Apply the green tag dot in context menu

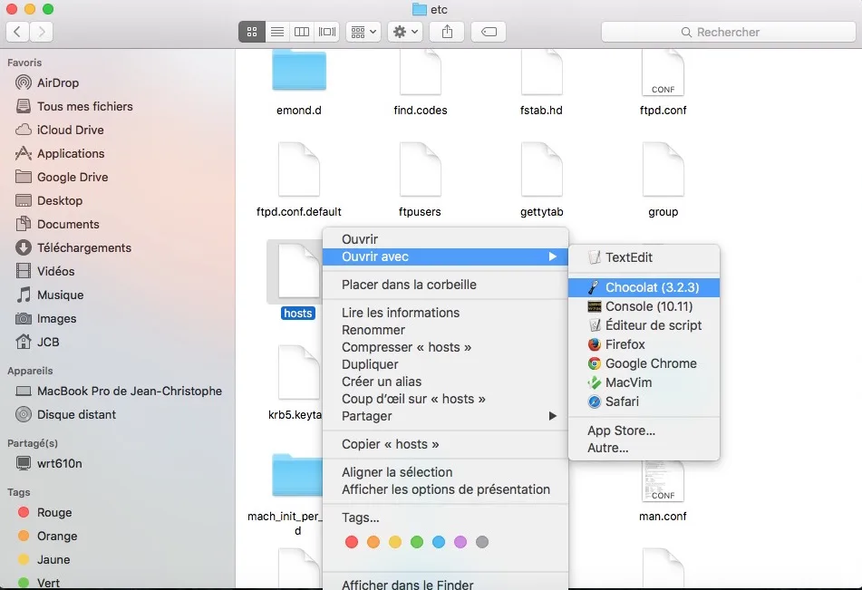[417, 542]
